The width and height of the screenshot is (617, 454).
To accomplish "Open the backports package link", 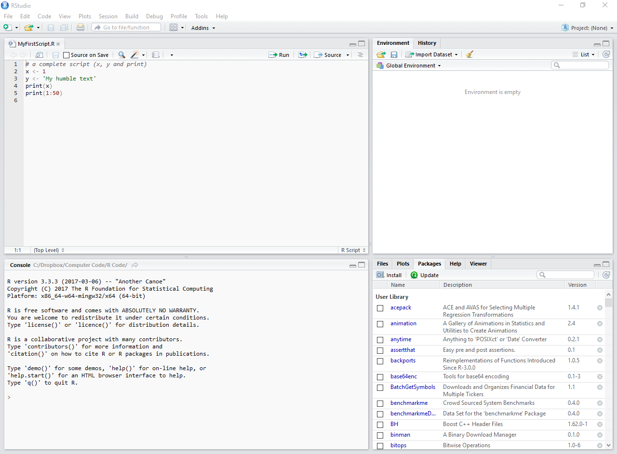I will [x=402, y=361].
